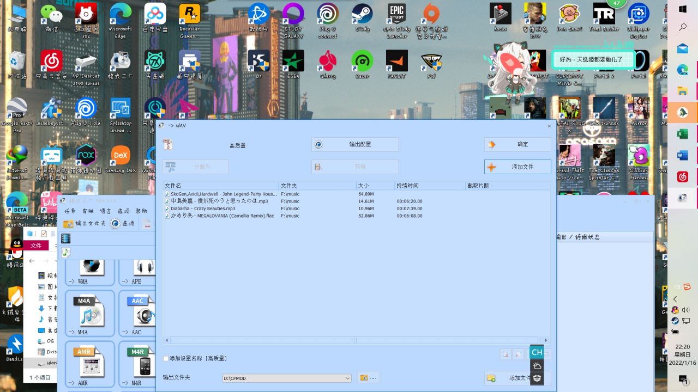Open the 任务 menu in Format Factory
Image resolution: width=698 pixels, height=392 pixels.
tap(70, 211)
